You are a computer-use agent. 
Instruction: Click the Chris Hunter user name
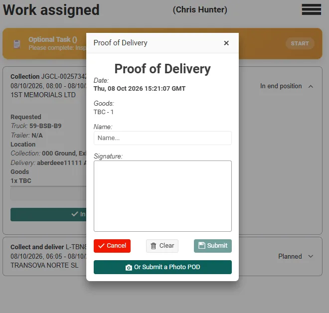(200, 9)
